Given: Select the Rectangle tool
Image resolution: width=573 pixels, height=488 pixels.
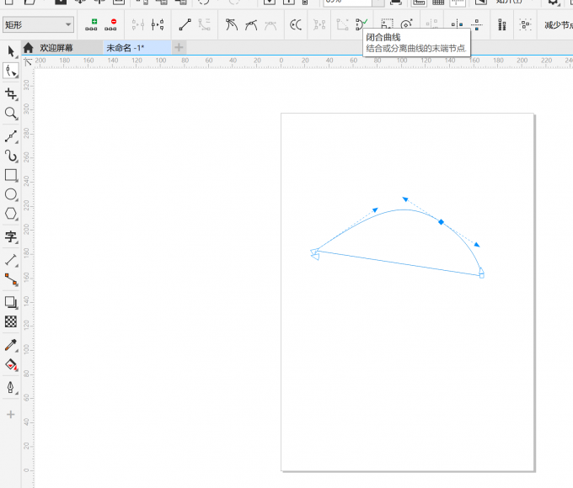Looking at the screenshot, I should click(11, 175).
